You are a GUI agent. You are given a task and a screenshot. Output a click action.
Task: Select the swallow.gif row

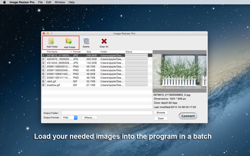click(x=97, y=85)
